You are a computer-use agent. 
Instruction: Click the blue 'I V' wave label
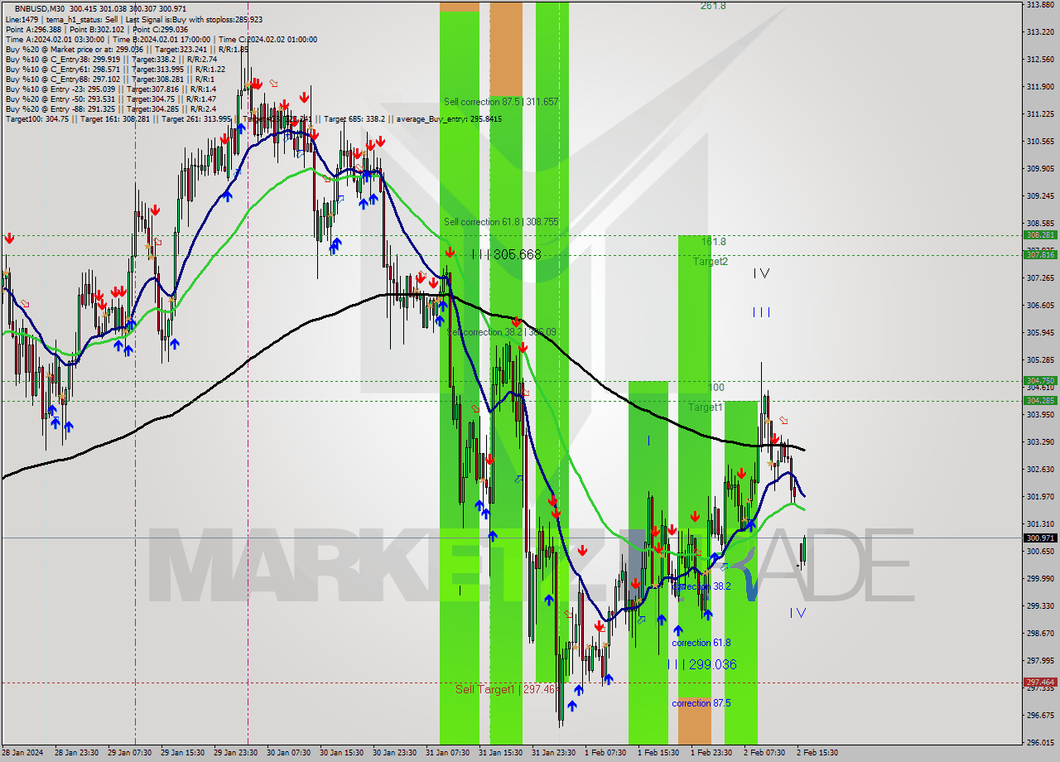[797, 613]
